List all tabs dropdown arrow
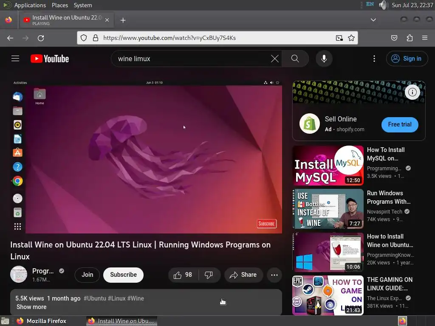Screen dimensions: 435x326 click(373, 20)
